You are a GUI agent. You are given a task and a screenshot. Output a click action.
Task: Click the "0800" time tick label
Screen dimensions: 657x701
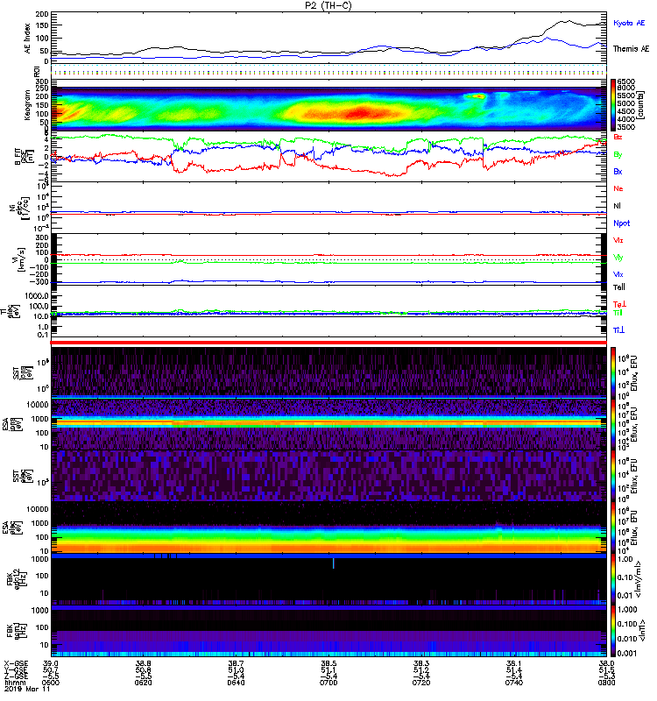click(606, 683)
